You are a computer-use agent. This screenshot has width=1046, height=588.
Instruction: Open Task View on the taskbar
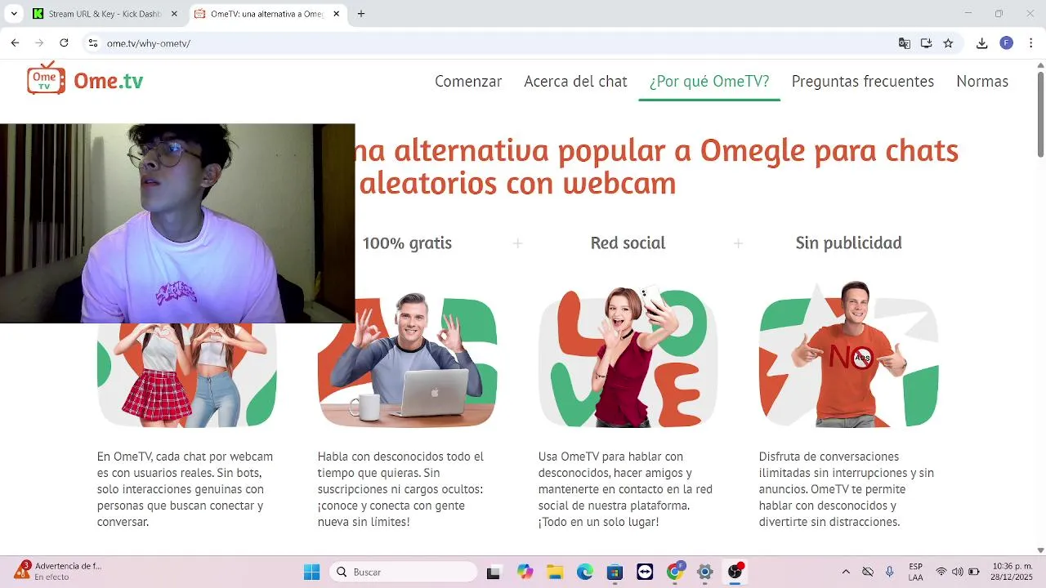point(494,572)
